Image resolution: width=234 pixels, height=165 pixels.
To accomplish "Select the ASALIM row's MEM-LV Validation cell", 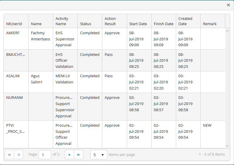I will pyautogui.click(x=64, y=79).
